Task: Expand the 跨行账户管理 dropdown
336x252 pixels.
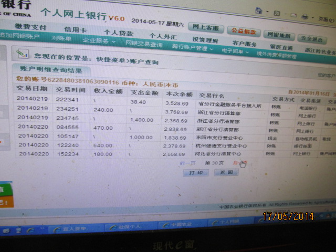Action: click(193, 48)
